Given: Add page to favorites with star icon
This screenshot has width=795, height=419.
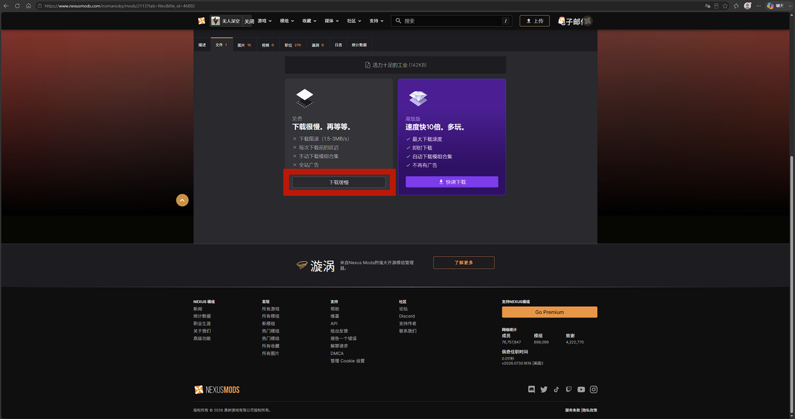Looking at the screenshot, I should coord(725,5).
